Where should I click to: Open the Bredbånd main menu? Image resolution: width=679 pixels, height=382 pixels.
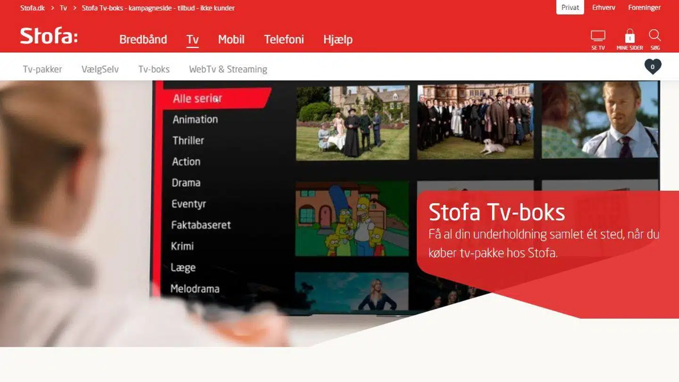143,40
